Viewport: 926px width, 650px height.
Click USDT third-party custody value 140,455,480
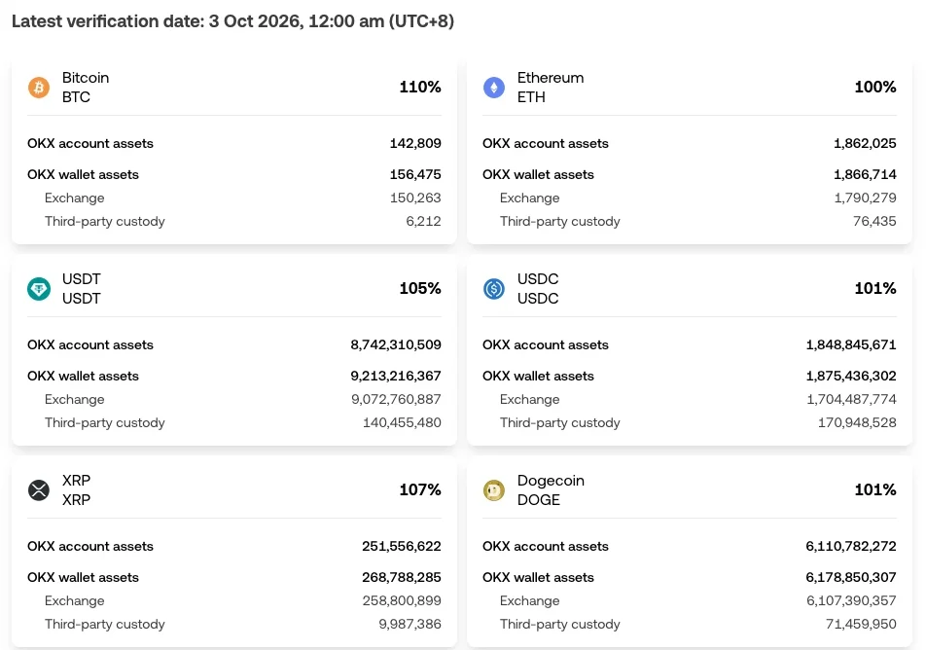[402, 422]
